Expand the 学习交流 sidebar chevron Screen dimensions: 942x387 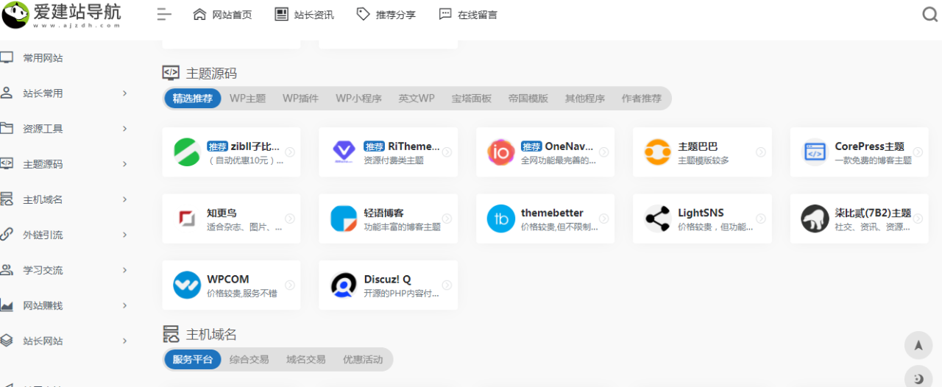click(124, 270)
